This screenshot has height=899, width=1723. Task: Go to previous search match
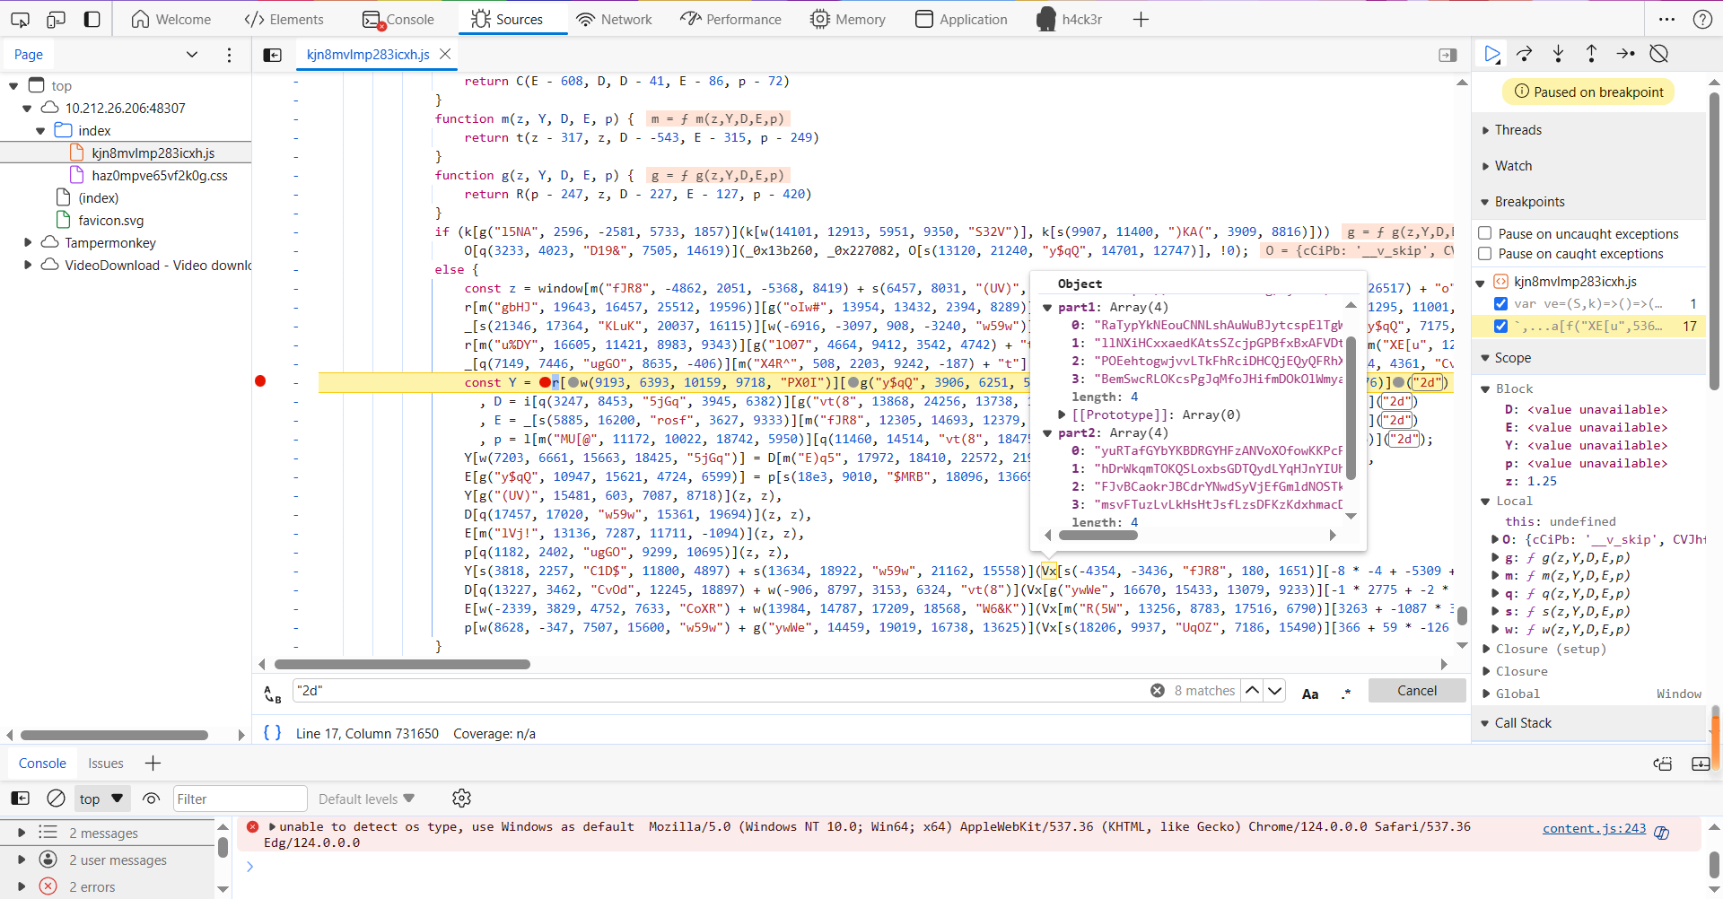point(1253,690)
